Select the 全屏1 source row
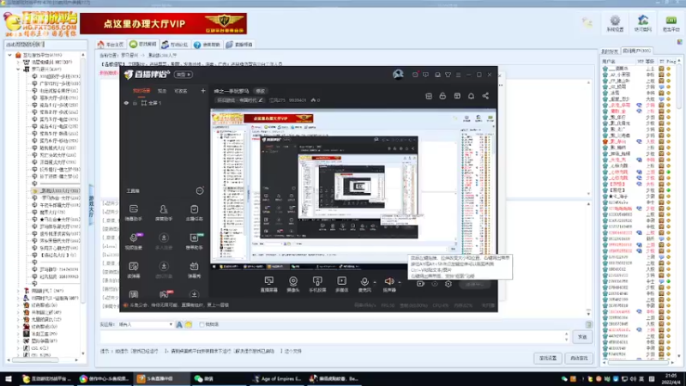686x386 pixels. coord(164,103)
